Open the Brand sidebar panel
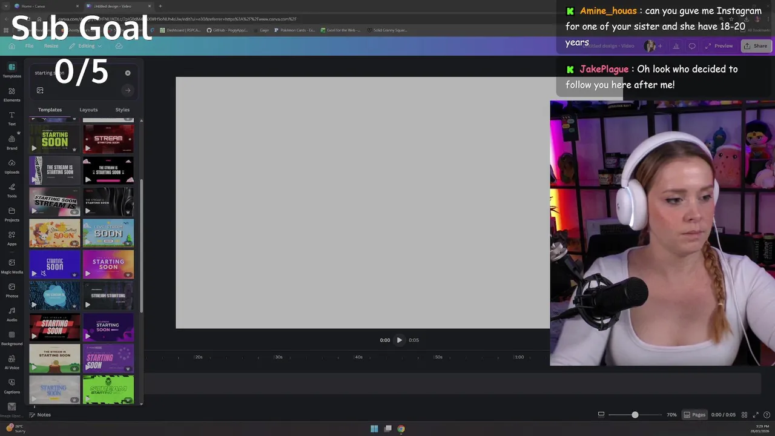 pyautogui.click(x=12, y=142)
